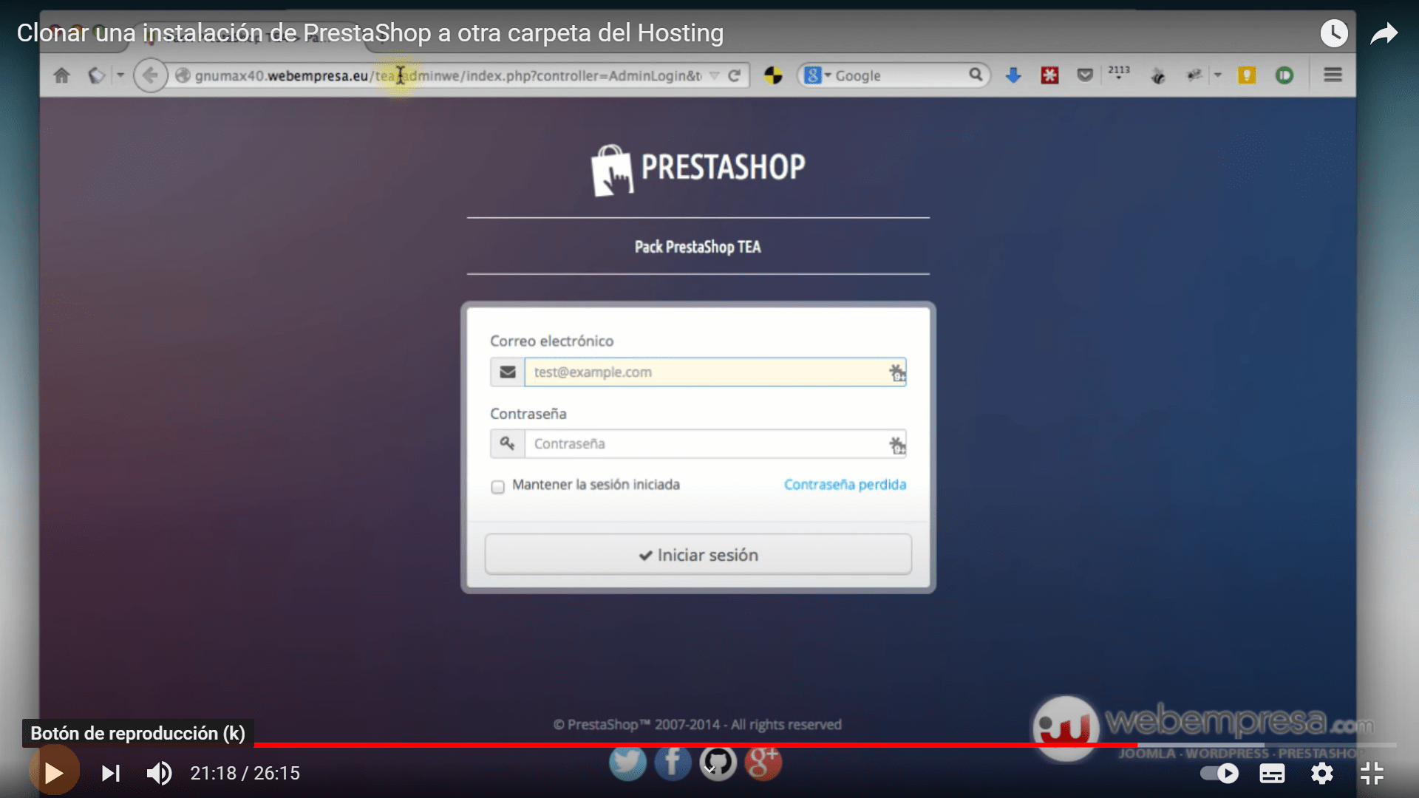The width and height of the screenshot is (1419, 798).
Task: Click the Iniciar sesión button
Action: (x=698, y=555)
